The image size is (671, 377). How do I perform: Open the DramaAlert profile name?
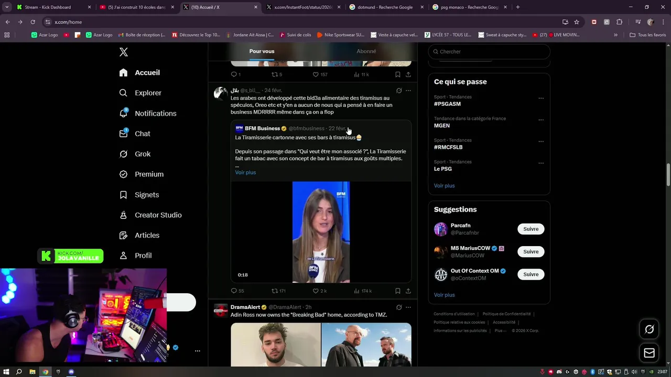point(245,307)
